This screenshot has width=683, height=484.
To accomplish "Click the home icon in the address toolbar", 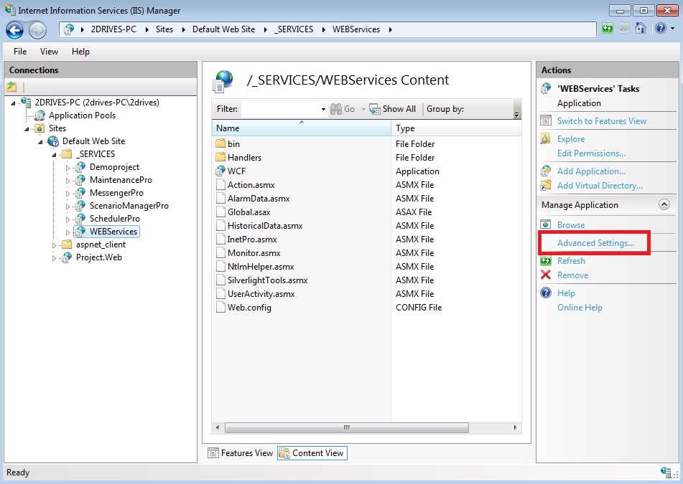I will click(641, 29).
